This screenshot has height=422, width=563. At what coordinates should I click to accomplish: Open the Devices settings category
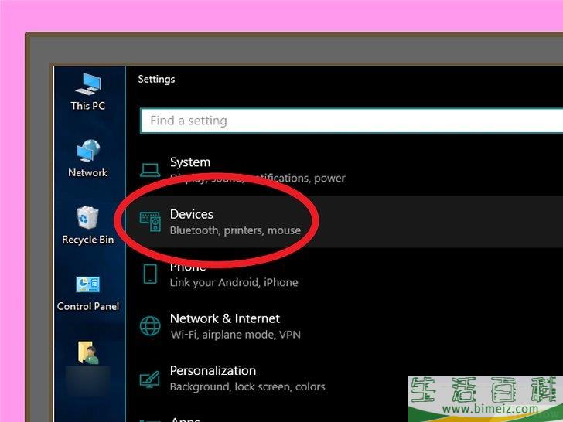[x=344, y=222]
